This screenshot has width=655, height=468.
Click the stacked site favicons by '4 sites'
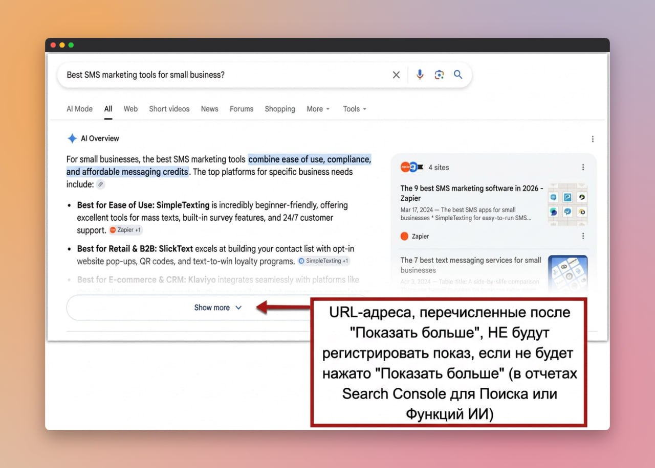click(x=412, y=167)
